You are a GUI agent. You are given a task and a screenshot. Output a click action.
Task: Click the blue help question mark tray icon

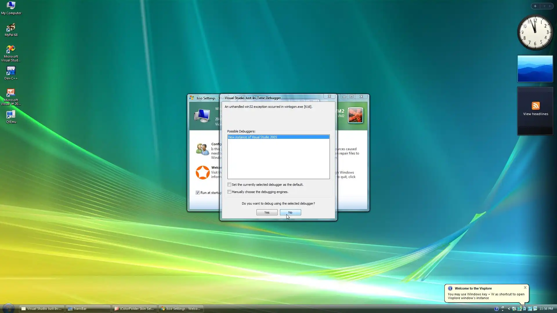coord(496,309)
